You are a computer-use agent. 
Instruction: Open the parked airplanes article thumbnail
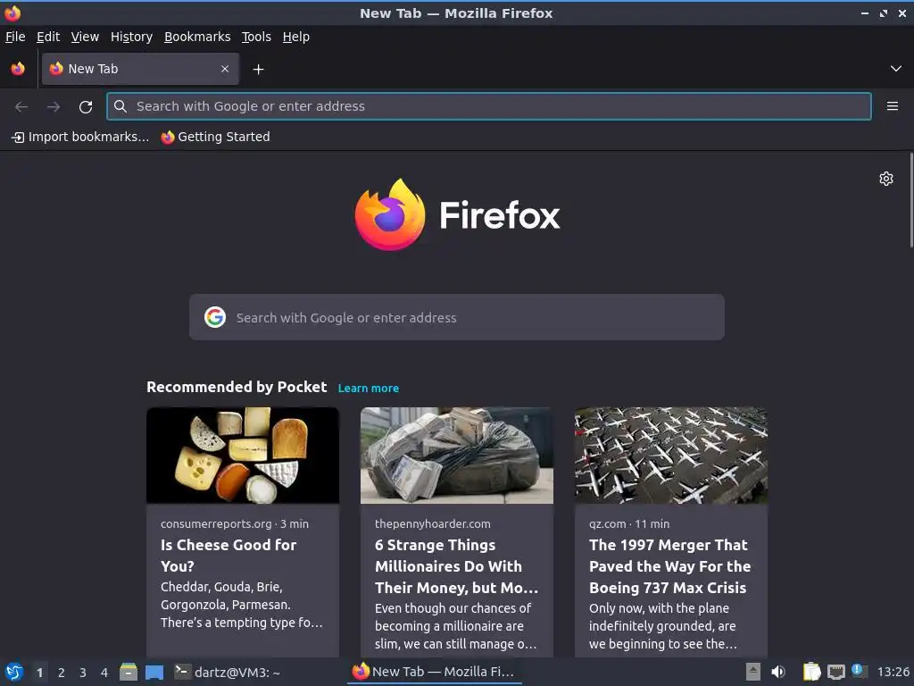click(671, 455)
